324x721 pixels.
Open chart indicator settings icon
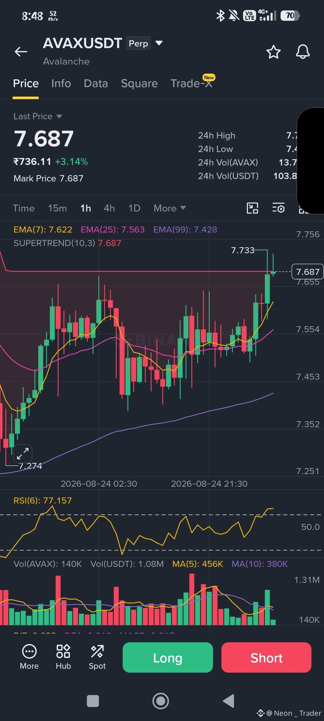coord(278,208)
